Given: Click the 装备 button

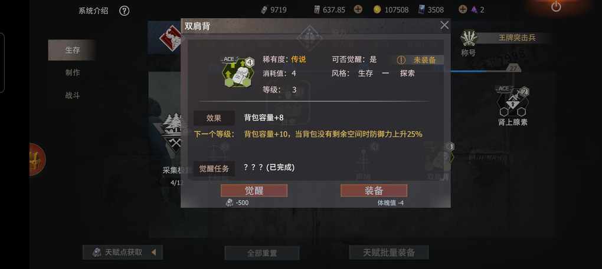Looking at the screenshot, I should 374,191.
